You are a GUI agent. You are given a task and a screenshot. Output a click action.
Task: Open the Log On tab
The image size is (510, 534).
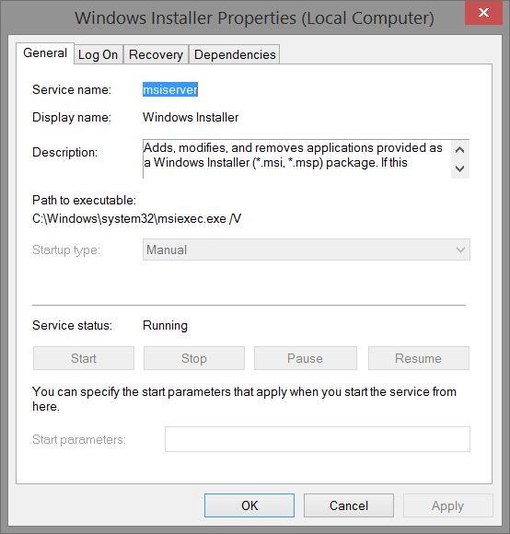[x=99, y=54]
